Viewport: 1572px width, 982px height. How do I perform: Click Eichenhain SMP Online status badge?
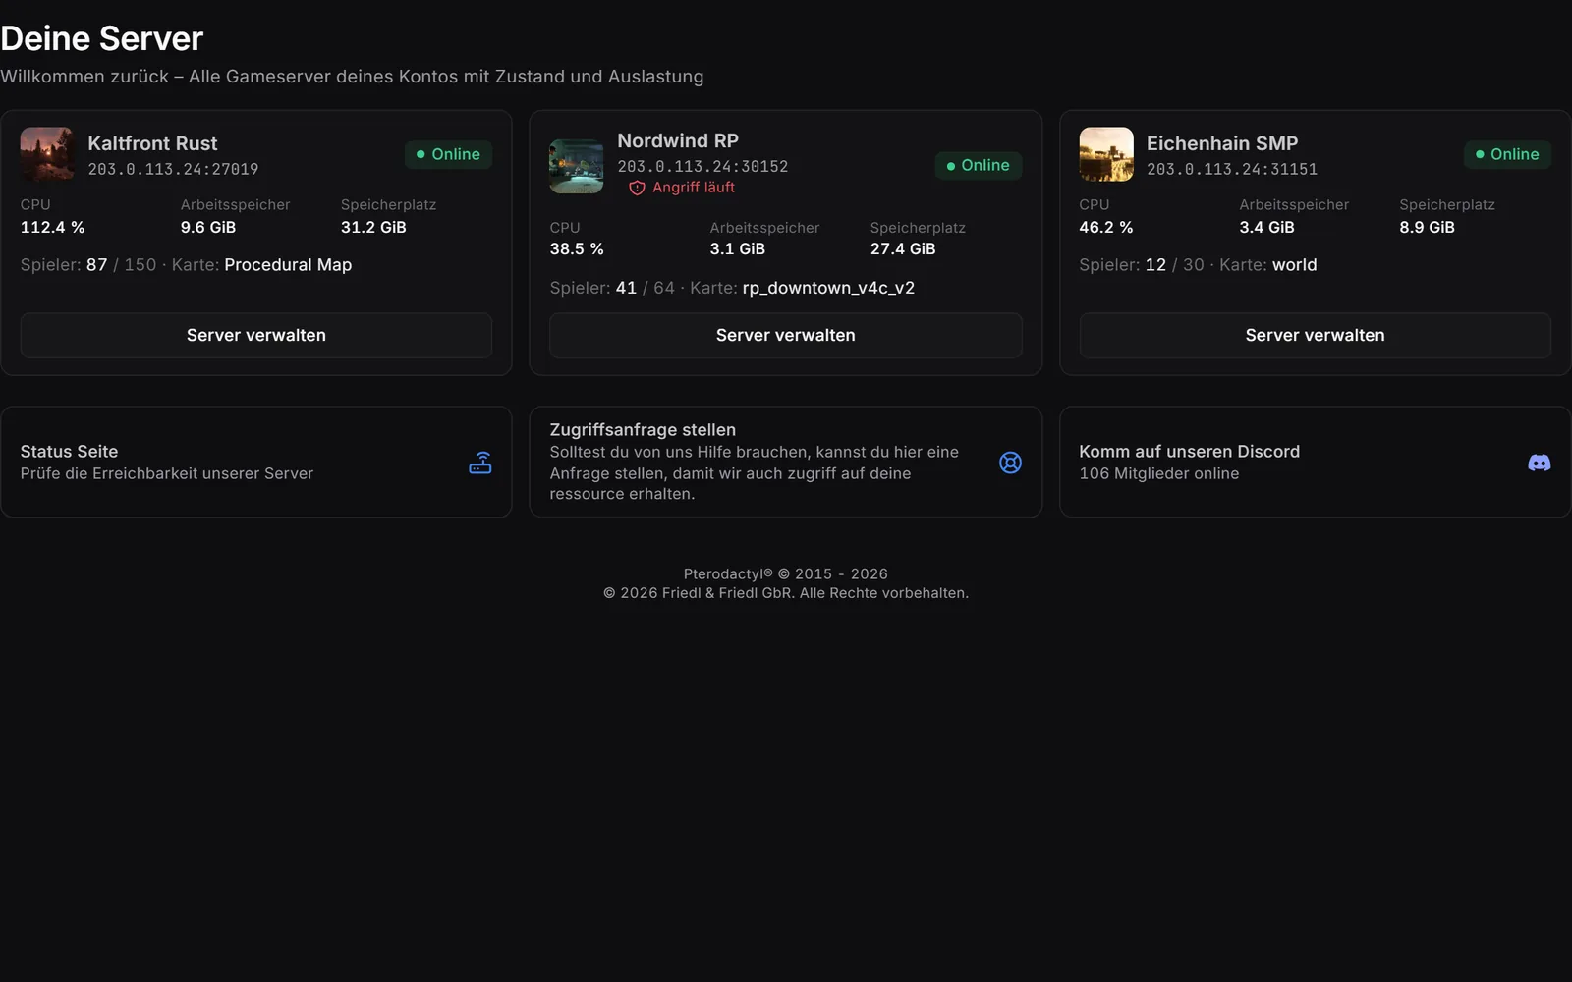click(x=1508, y=154)
